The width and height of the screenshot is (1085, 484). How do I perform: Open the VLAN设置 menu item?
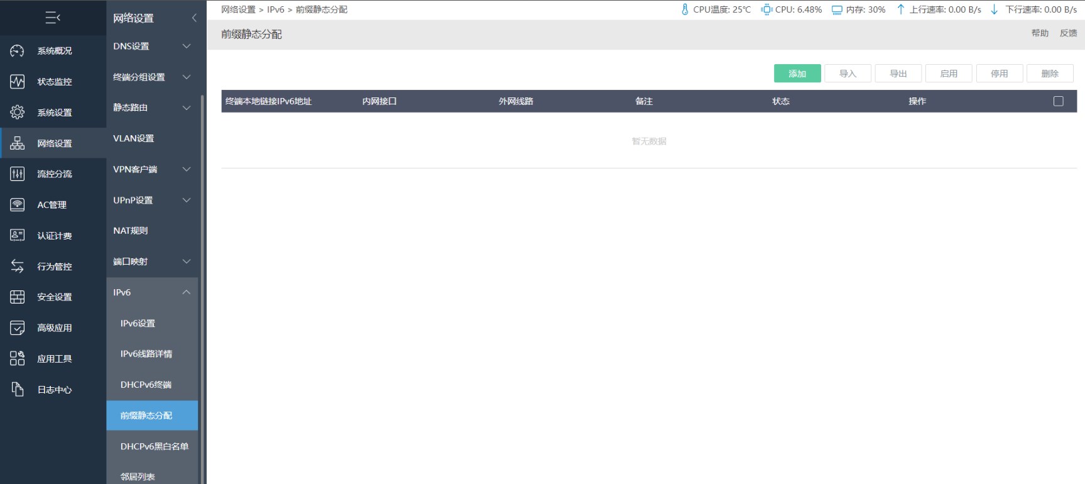[152, 139]
